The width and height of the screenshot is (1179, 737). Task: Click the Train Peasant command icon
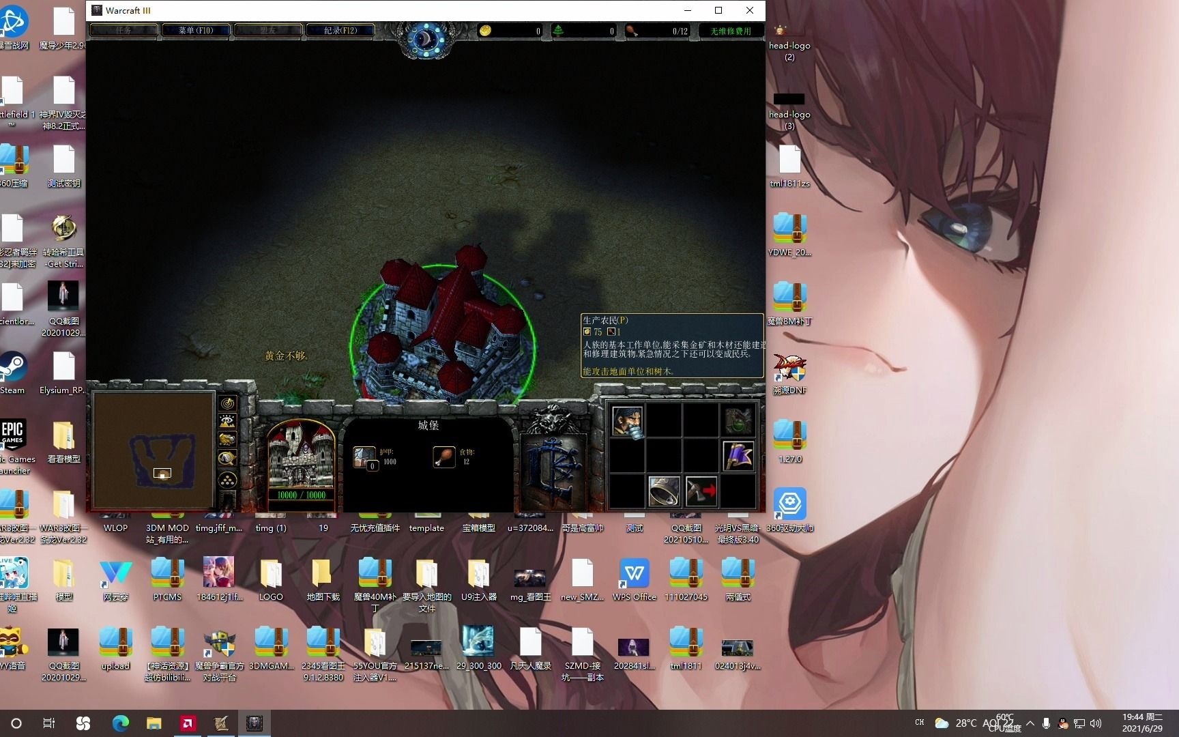pos(627,420)
